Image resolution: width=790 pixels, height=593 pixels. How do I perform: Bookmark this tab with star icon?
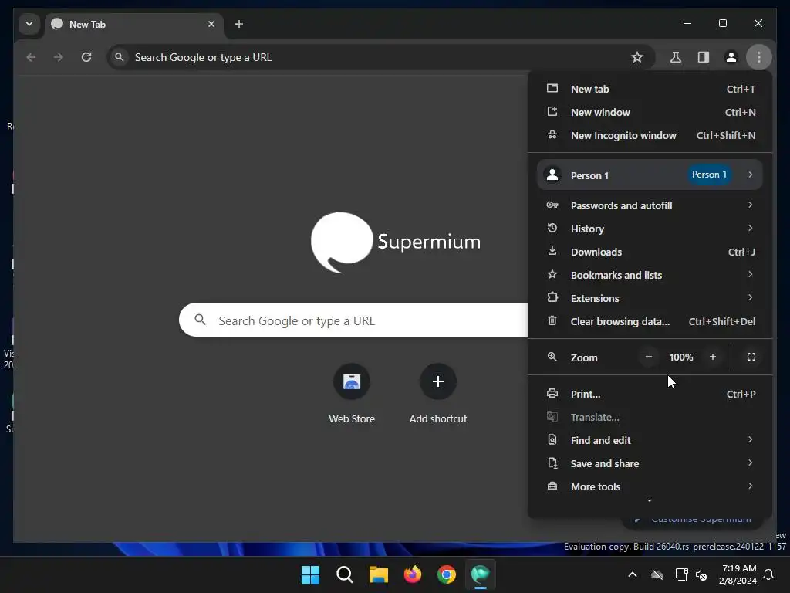[636, 57]
